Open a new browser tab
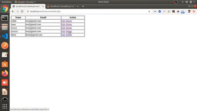197x111 pixels. 83,6
